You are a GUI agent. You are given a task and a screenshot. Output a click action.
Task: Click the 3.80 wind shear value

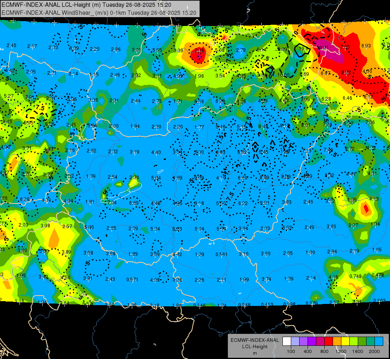331,226
